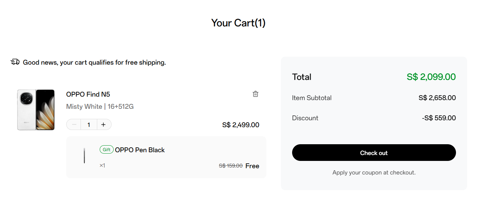Click the OPPO Find N5 product title
487x204 pixels.
click(x=88, y=94)
